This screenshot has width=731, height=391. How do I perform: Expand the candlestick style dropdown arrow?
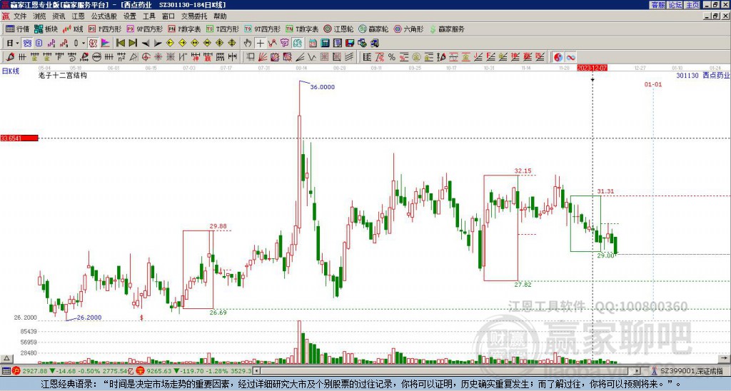[84, 44]
